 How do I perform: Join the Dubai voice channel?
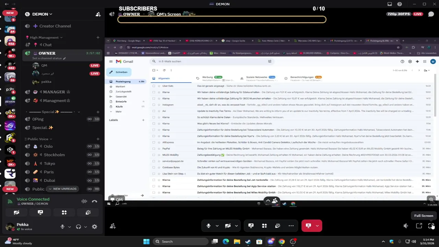[x=62, y=180]
